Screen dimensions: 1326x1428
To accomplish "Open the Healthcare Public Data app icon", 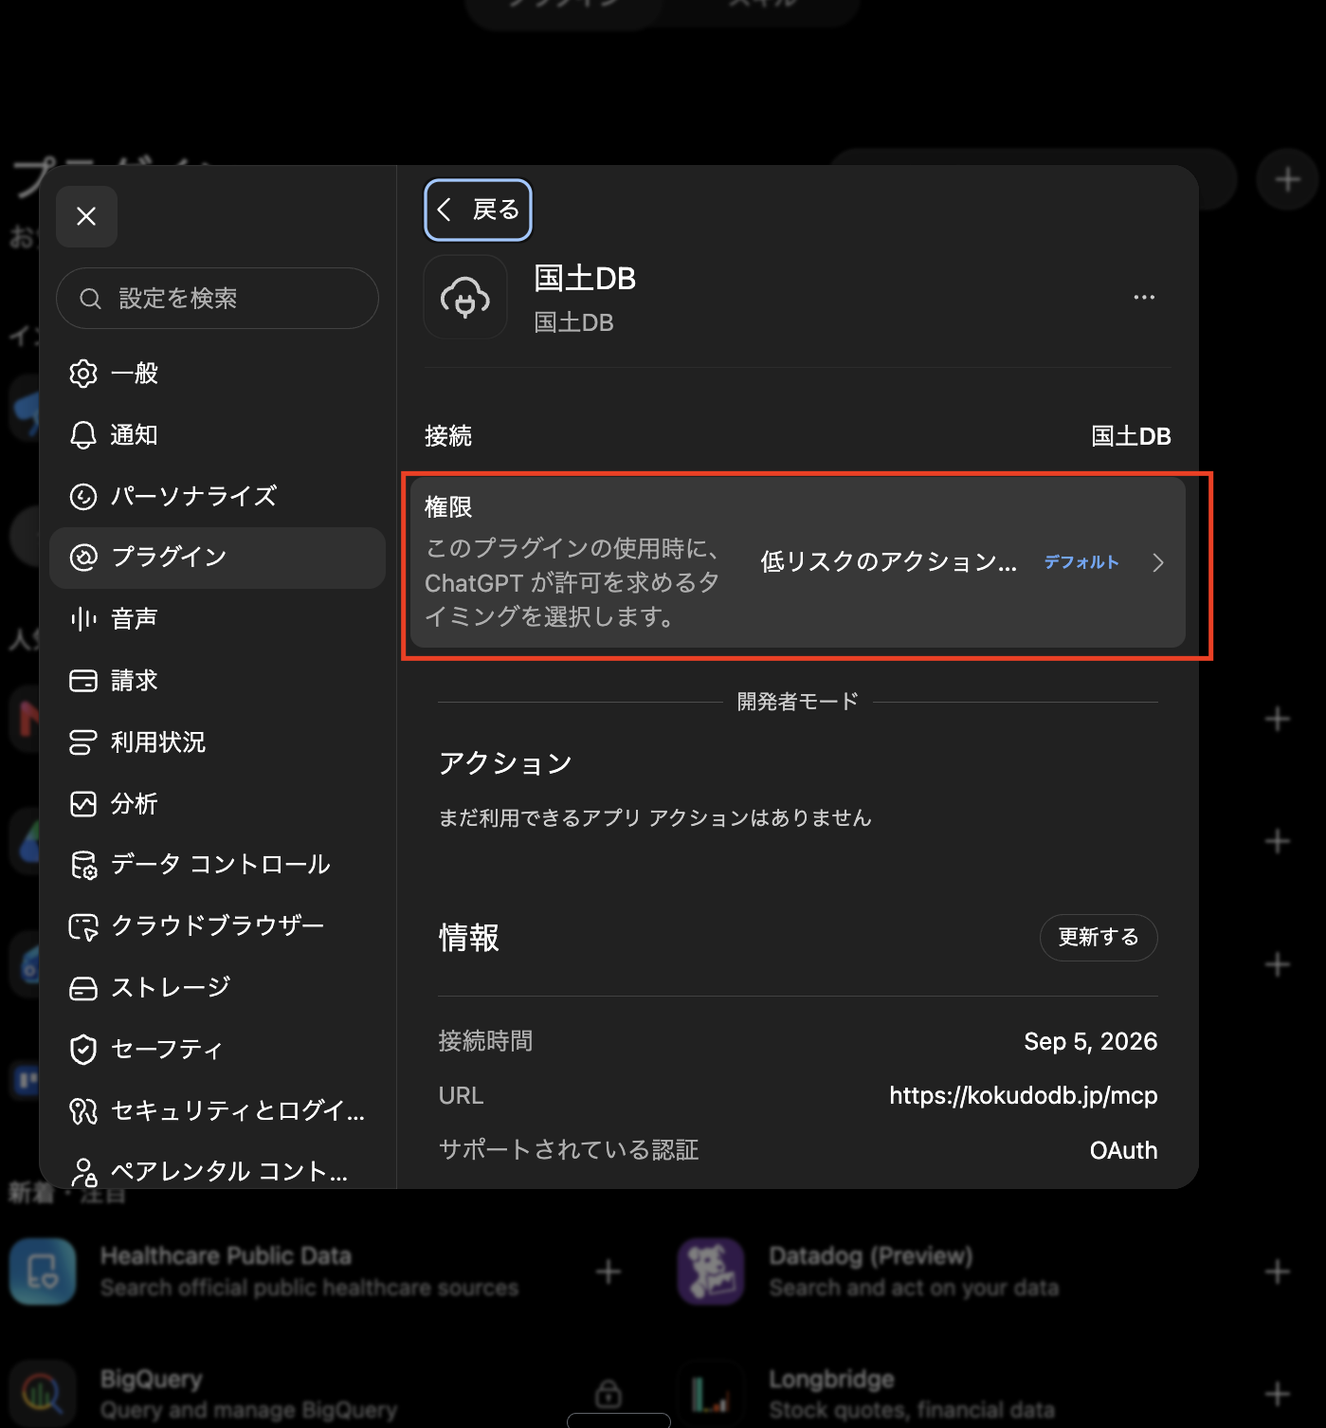I will [43, 1272].
